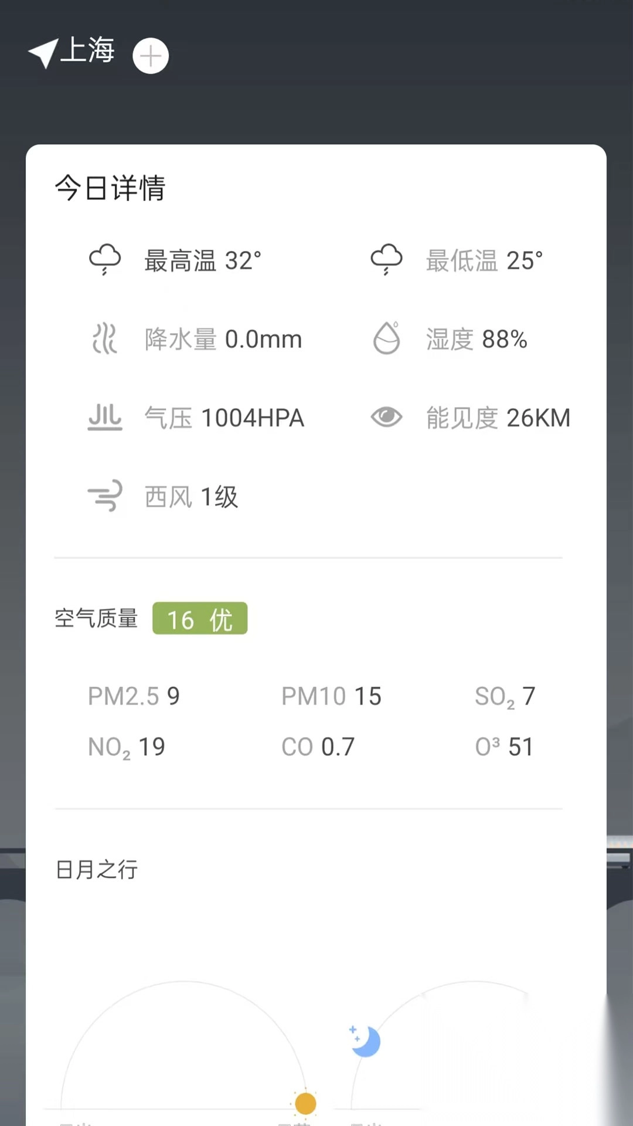Tap the water drop humidity icon
The image size is (633, 1126).
(x=386, y=338)
